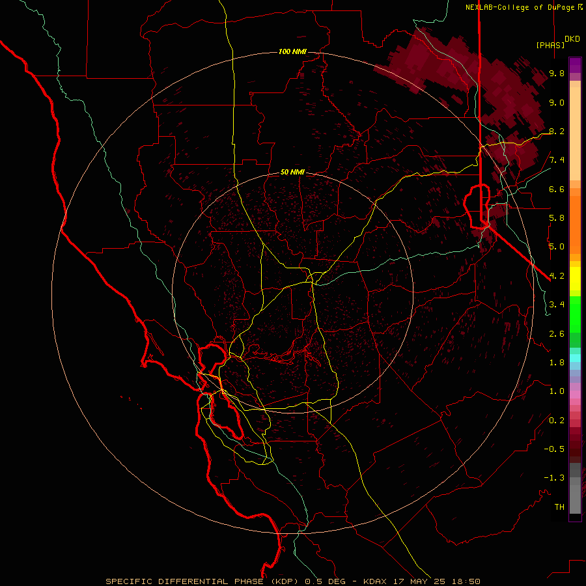This screenshot has height=586, width=586.
Task: Click the -1.3 scale value
Action: point(554,478)
